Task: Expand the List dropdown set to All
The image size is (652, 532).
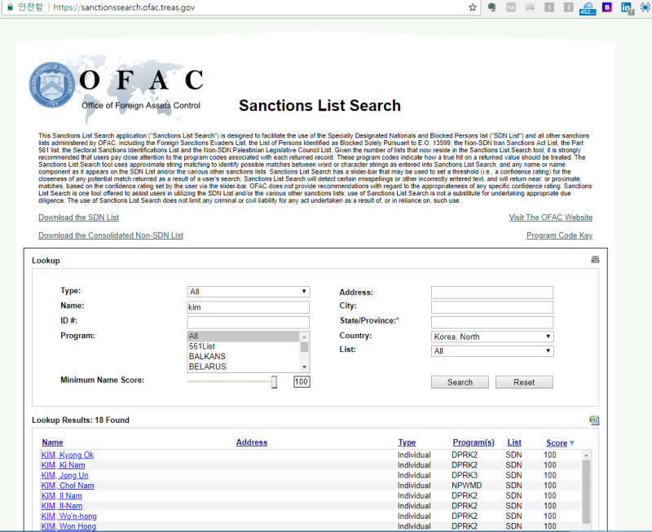Action: coord(491,350)
